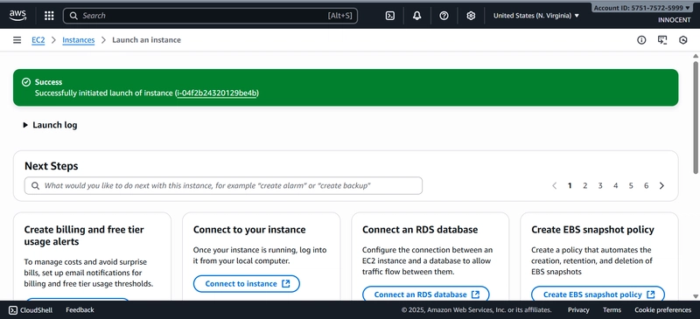Screen dimensions: 700x319
Task: Open the info panel icon
Action: coord(641,40)
